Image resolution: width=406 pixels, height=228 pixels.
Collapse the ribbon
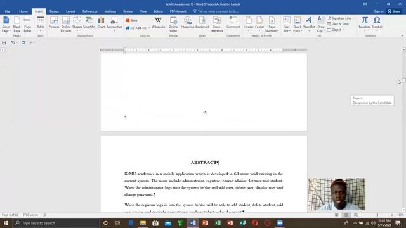pos(402,35)
